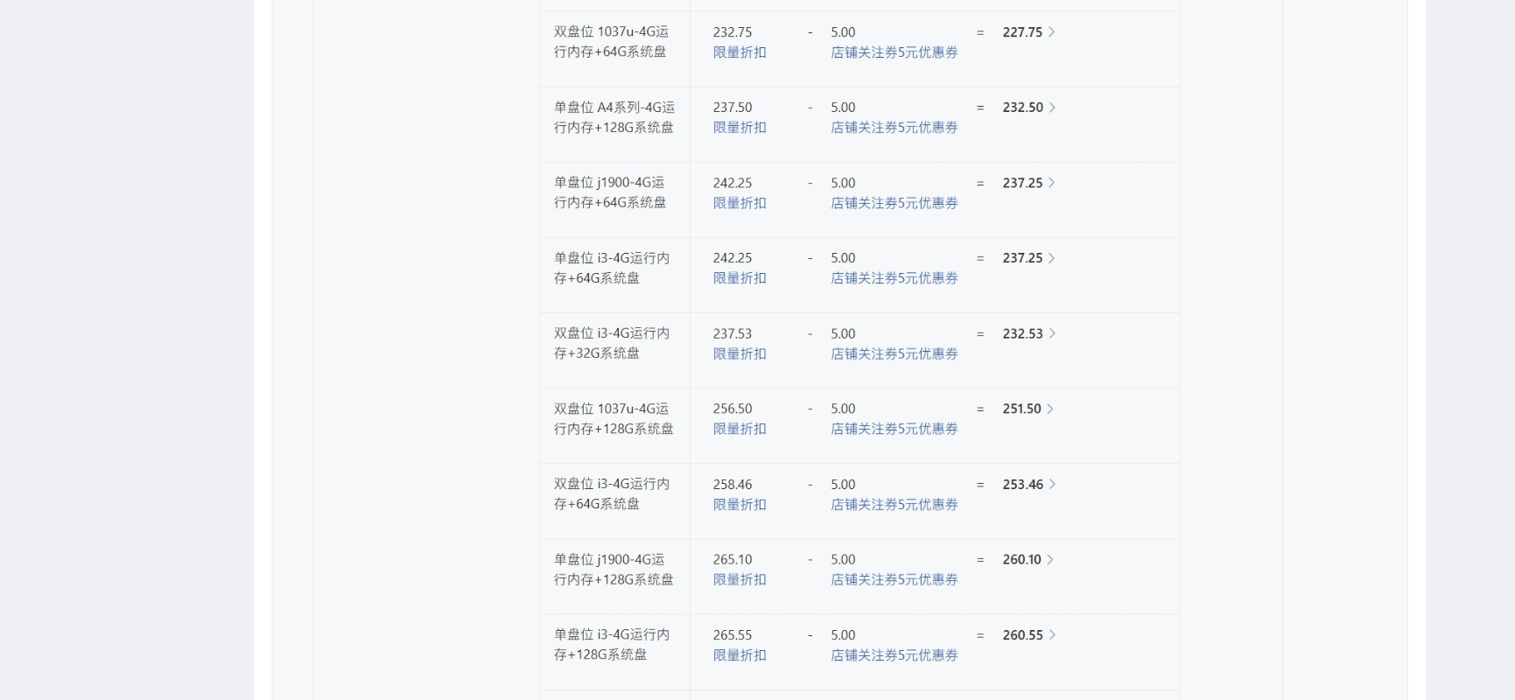Image resolution: width=1515 pixels, height=700 pixels.
Task: Open chevron arrow next to 260.10
Action: coord(1050,559)
